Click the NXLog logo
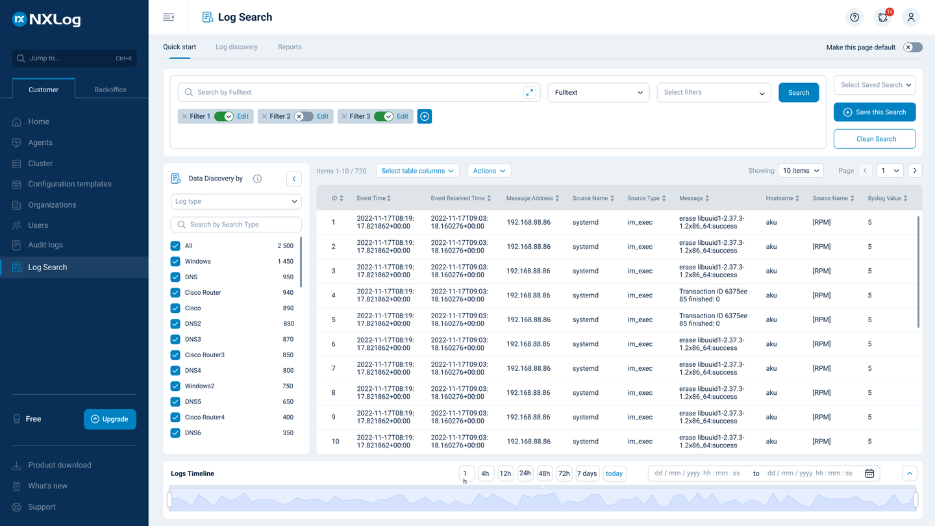The height and width of the screenshot is (526, 935). (47, 19)
